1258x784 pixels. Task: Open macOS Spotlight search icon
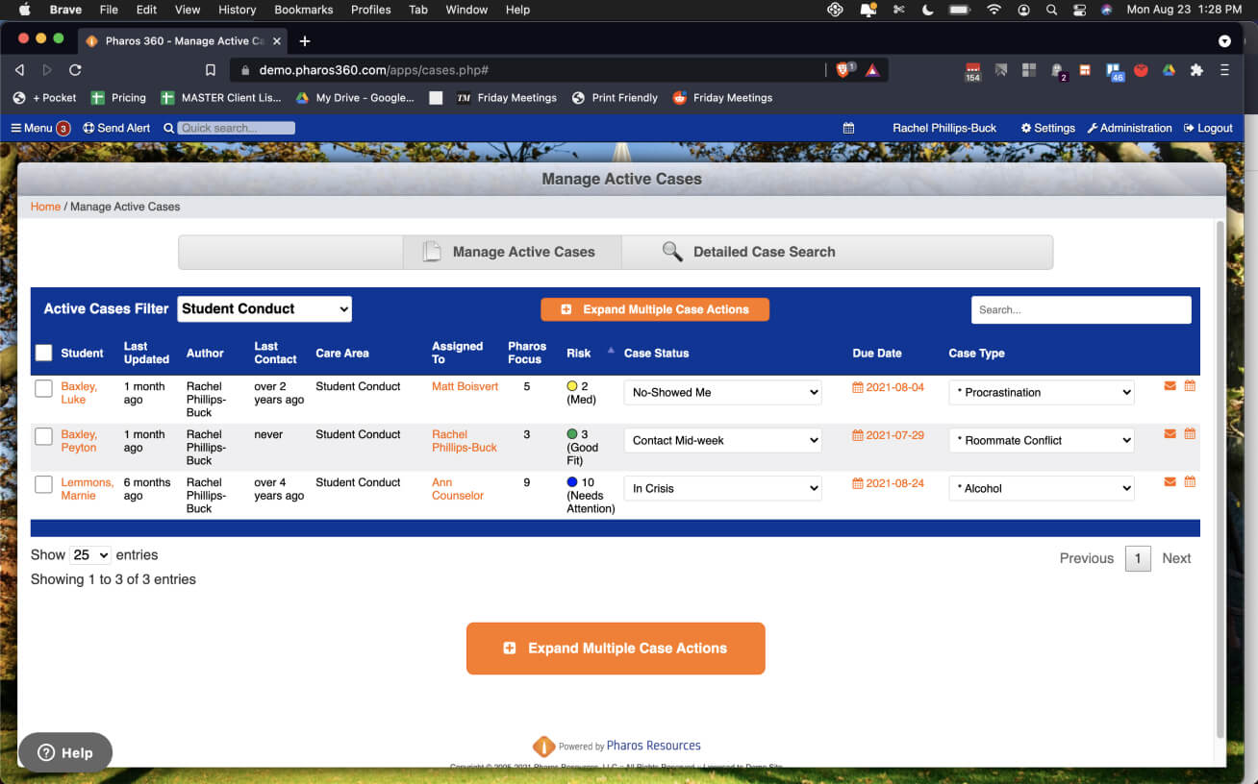click(1051, 10)
